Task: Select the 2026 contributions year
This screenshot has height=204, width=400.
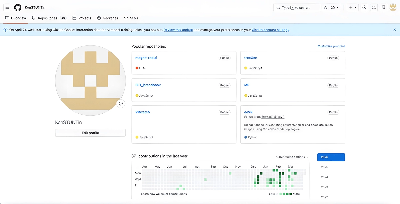Action: click(x=331, y=157)
